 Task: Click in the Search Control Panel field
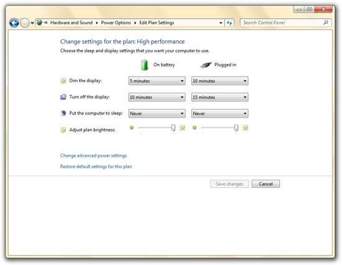point(282,22)
